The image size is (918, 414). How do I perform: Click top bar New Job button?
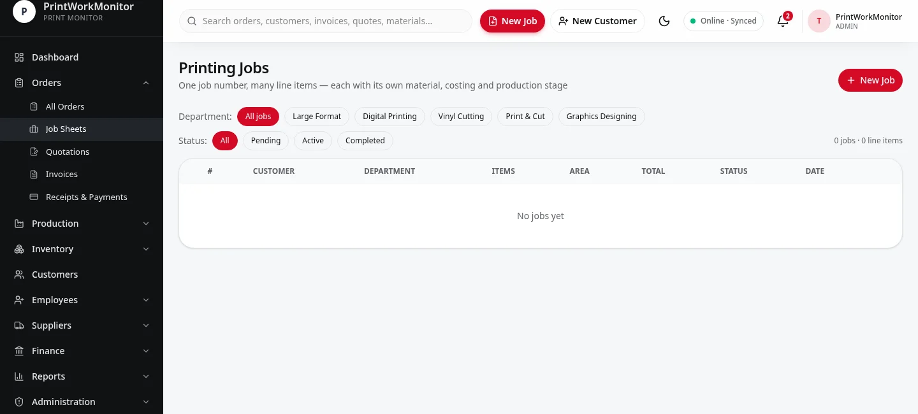(513, 21)
